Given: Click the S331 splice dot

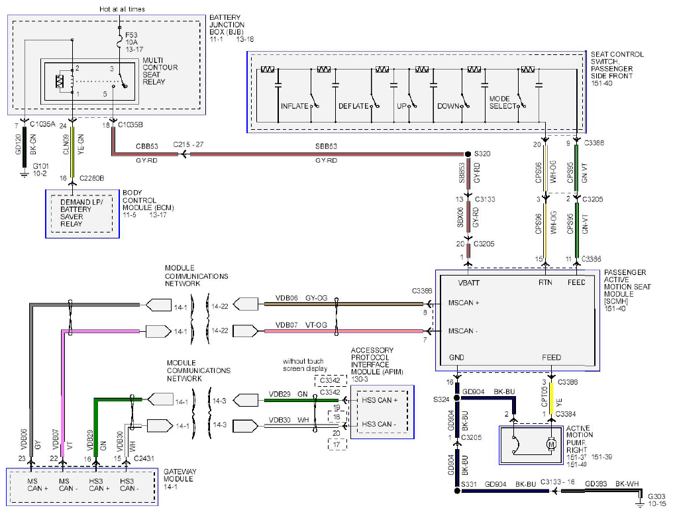Looking at the screenshot, I should click(x=456, y=490).
